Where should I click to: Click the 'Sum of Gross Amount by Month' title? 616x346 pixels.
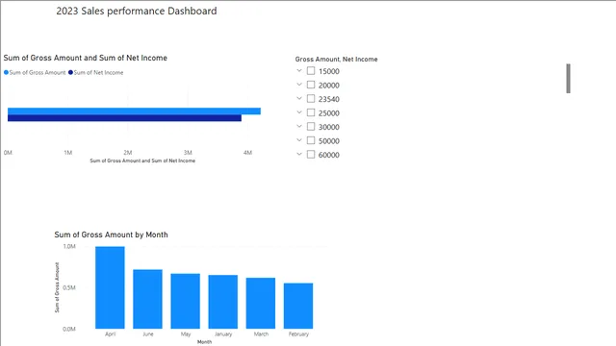[112, 235]
